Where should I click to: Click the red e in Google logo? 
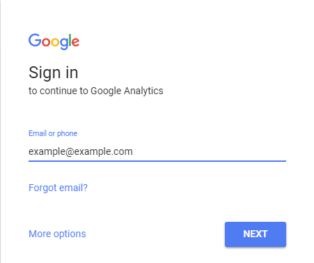76,43
